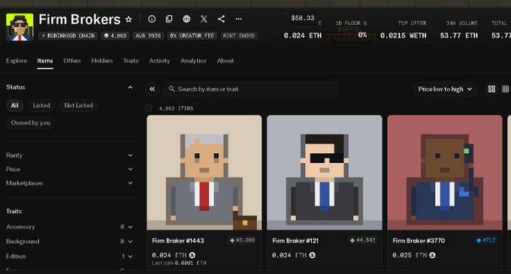Expand the Marketplaces filter
Image resolution: width=511 pixels, height=274 pixels.
(70, 183)
